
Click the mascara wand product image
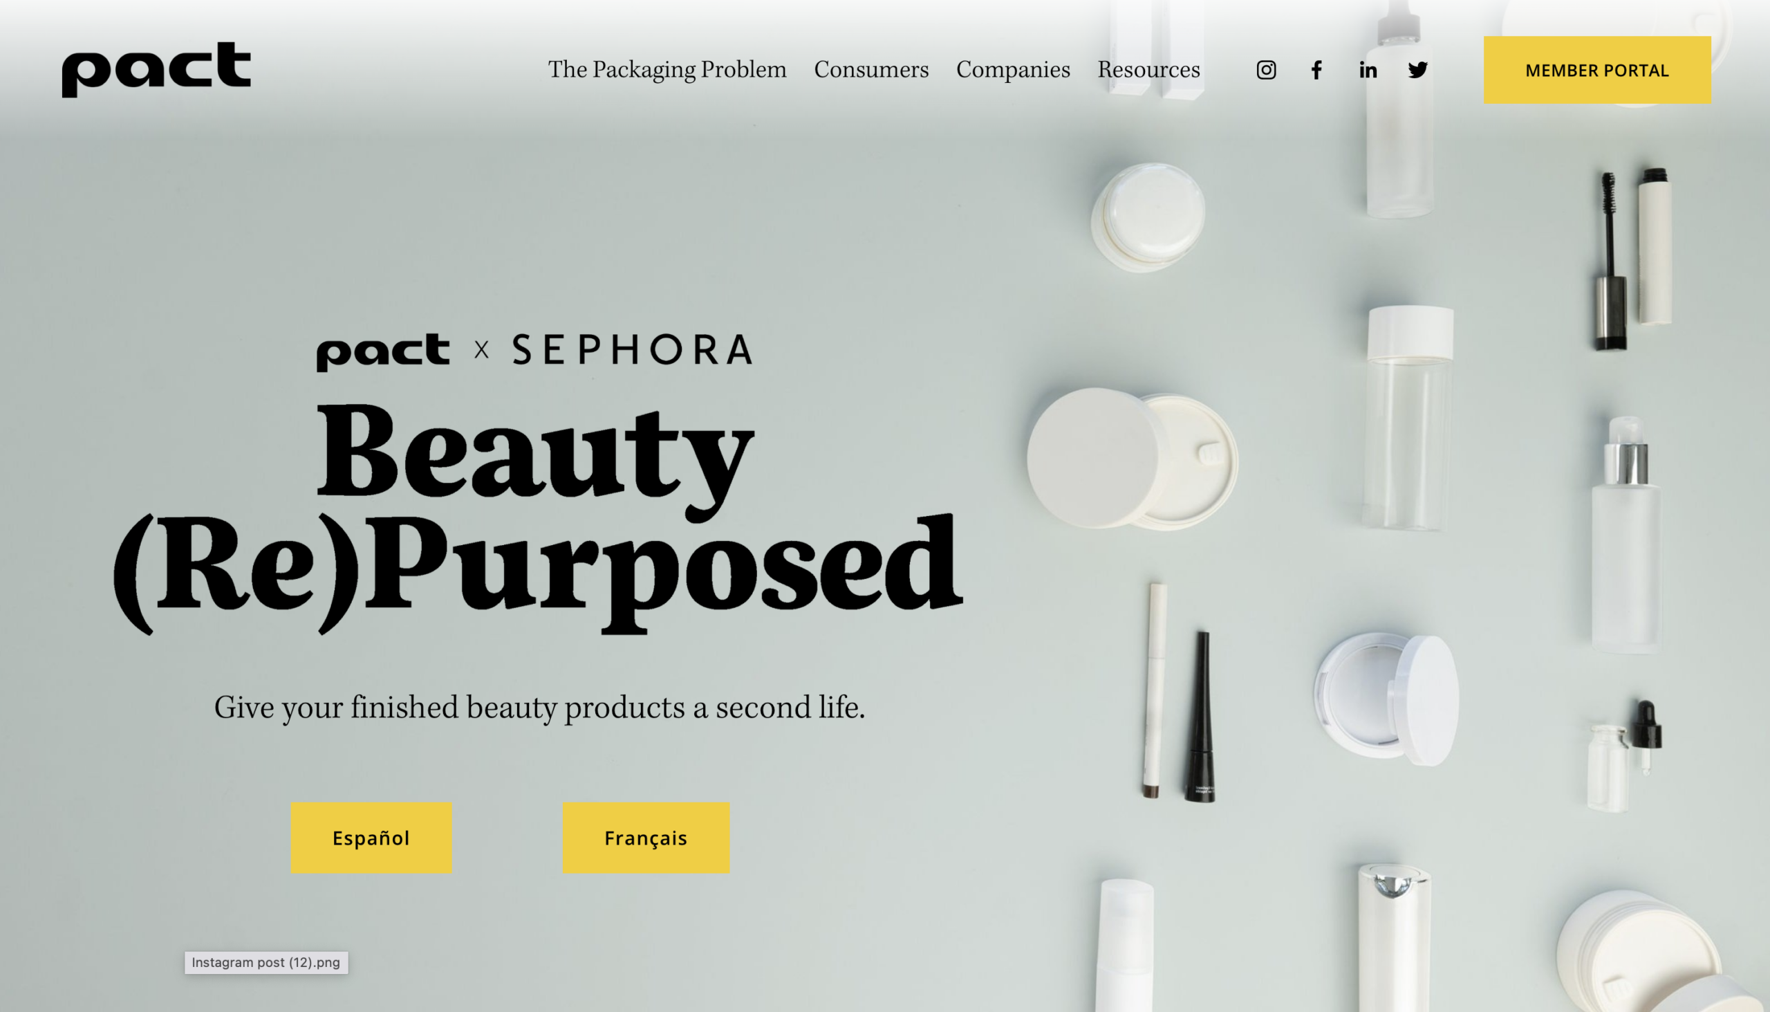click(x=1610, y=261)
